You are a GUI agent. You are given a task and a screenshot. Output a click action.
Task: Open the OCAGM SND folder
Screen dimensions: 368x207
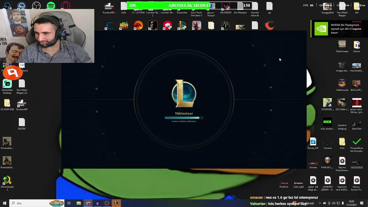(7, 105)
